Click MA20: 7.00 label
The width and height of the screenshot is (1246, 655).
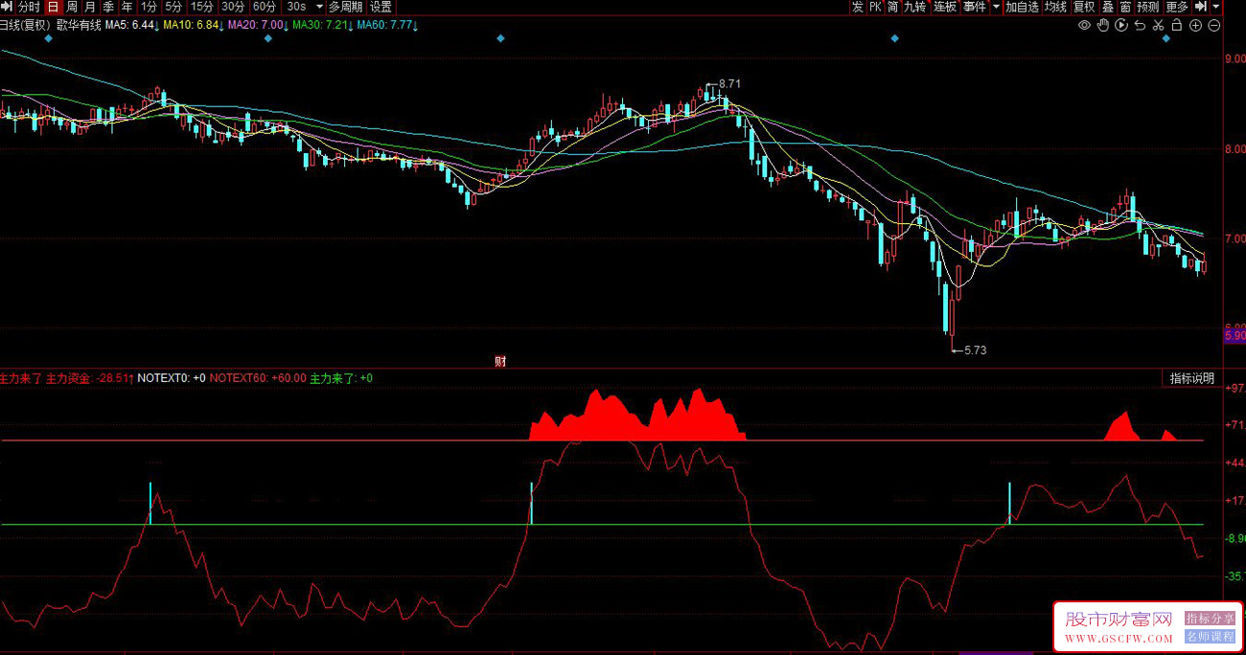point(258,25)
